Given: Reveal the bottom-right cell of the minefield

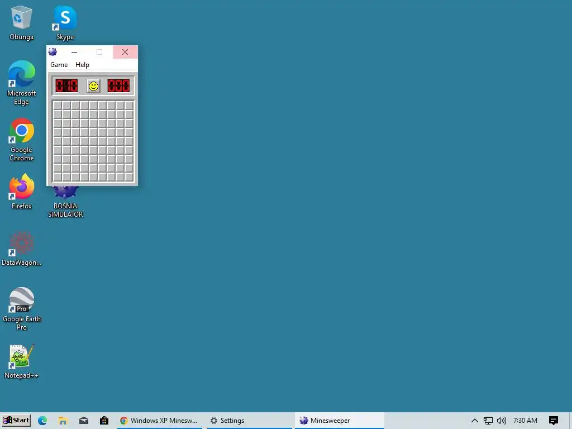Looking at the screenshot, I should (129, 177).
